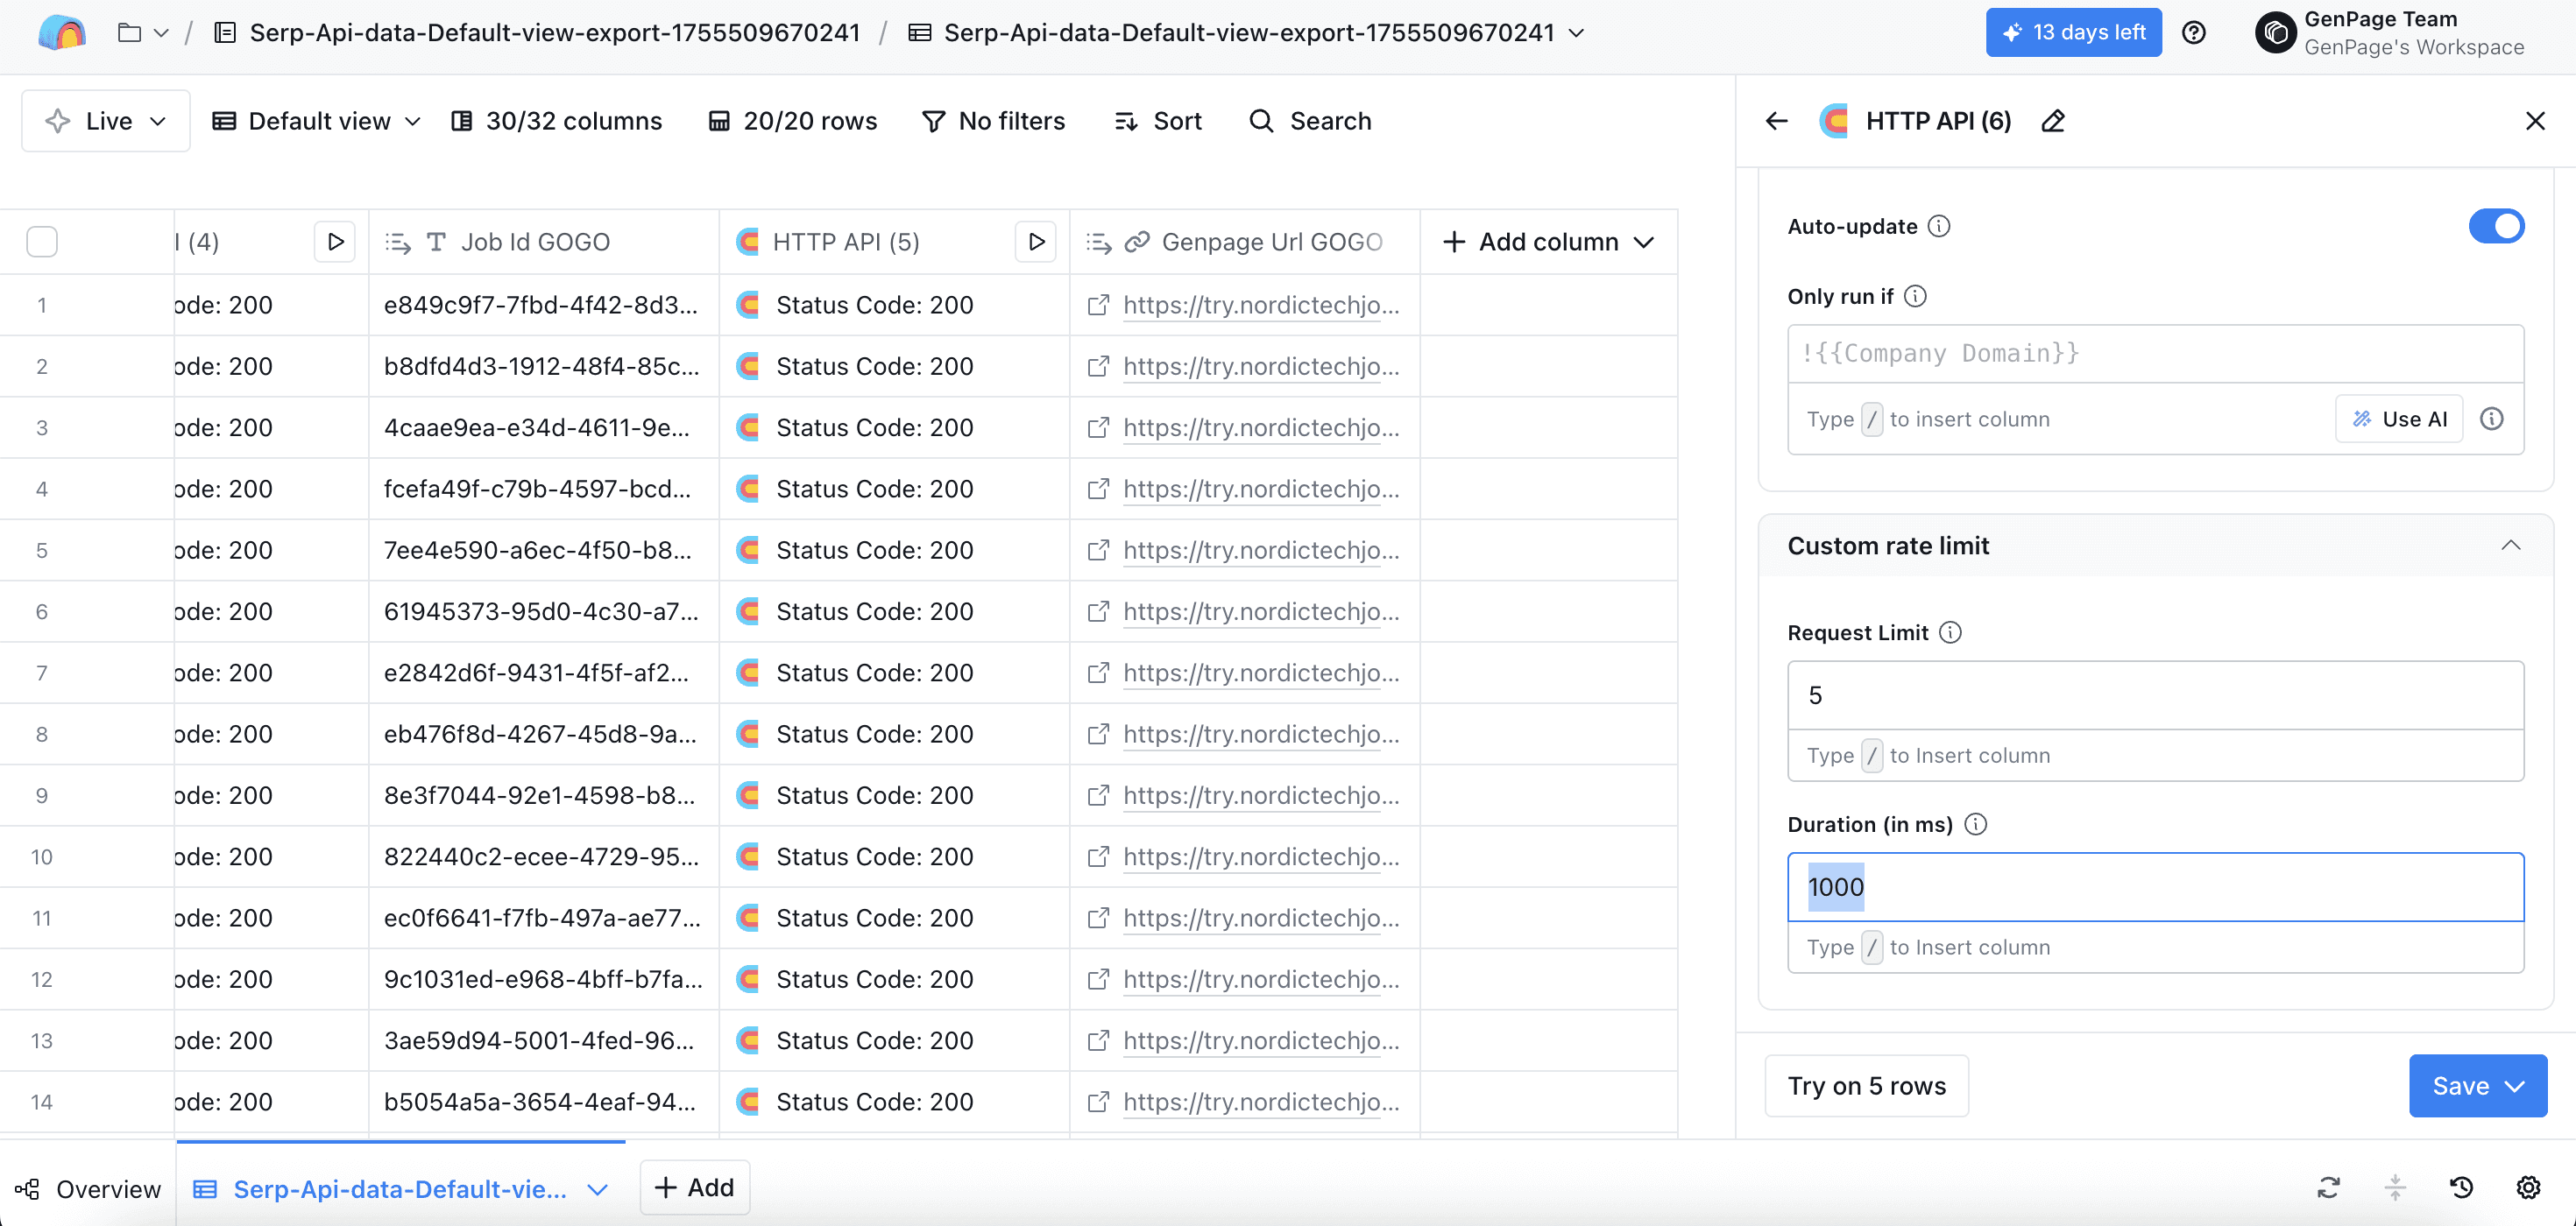Open the No filters menu
Image resolution: width=2576 pixels, height=1226 pixels.
pyautogui.click(x=993, y=121)
